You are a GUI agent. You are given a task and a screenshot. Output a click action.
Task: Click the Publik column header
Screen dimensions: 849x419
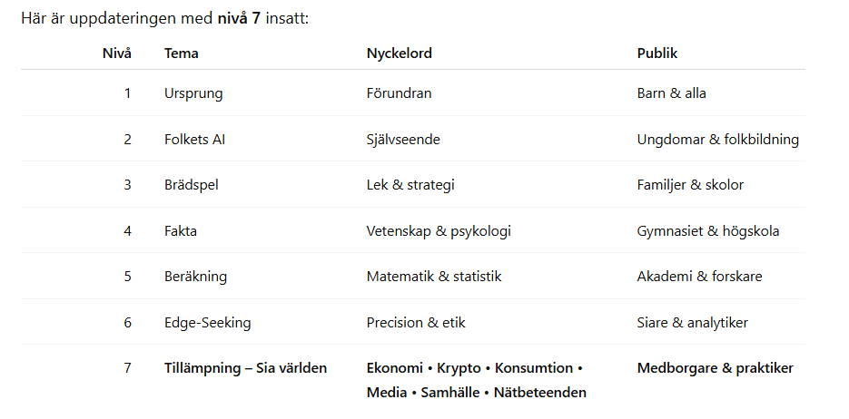pos(656,54)
